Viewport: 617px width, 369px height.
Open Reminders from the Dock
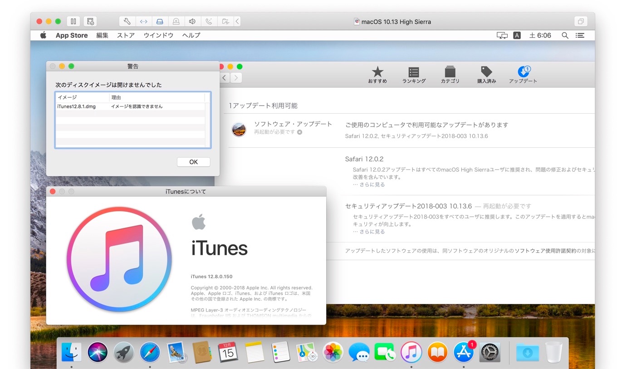[280, 352]
